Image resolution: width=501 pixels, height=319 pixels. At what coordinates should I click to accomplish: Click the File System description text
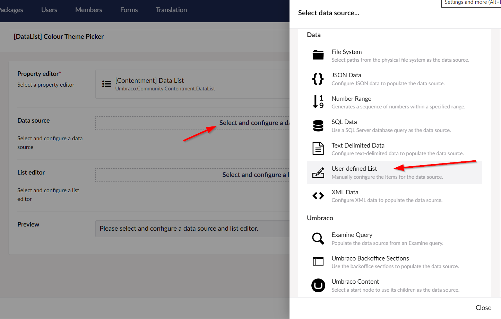click(x=400, y=60)
